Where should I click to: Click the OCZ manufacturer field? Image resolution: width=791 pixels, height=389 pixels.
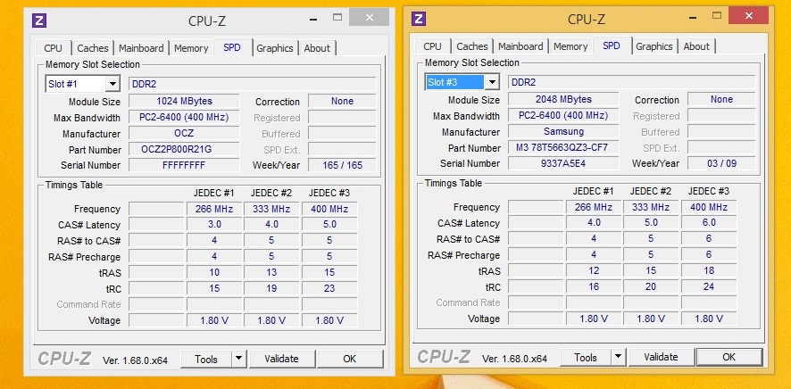[x=184, y=133]
